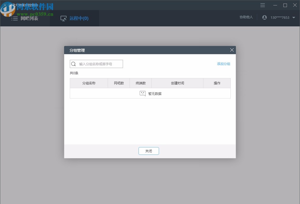Close the 分组管理 dialog with the X

coord(232,50)
